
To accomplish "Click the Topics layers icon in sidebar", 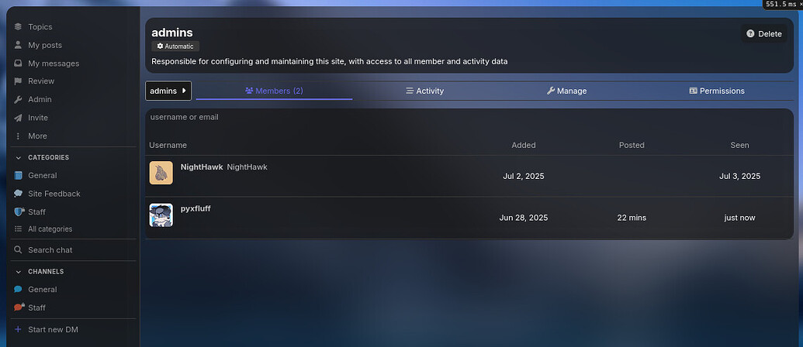I will (19, 27).
